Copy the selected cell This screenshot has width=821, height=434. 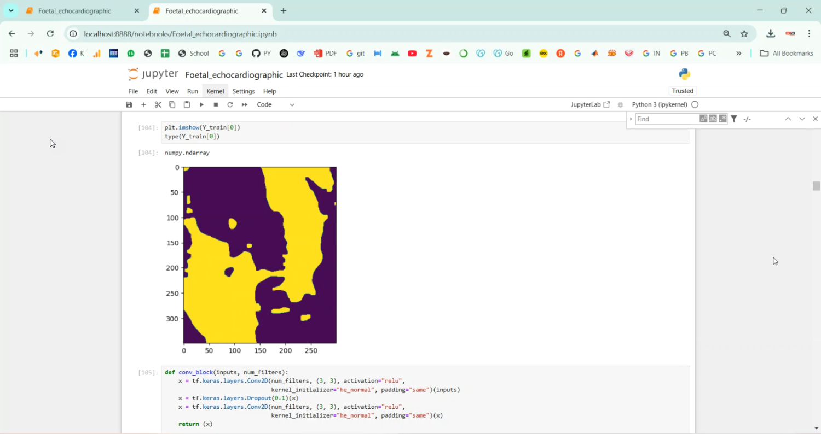(x=172, y=104)
